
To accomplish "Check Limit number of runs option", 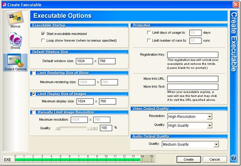I will [x=149, y=40].
